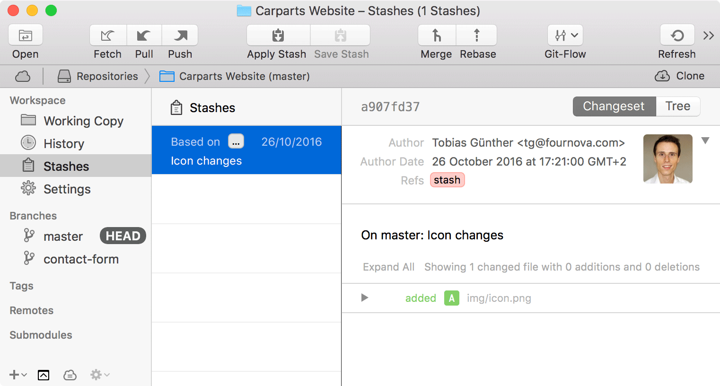Reveal more toolbar actions with the chevron
This screenshot has height=386, width=720.
click(x=708, y=35)
